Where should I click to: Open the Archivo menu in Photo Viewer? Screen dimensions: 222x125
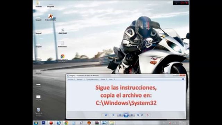pos(72,80)
